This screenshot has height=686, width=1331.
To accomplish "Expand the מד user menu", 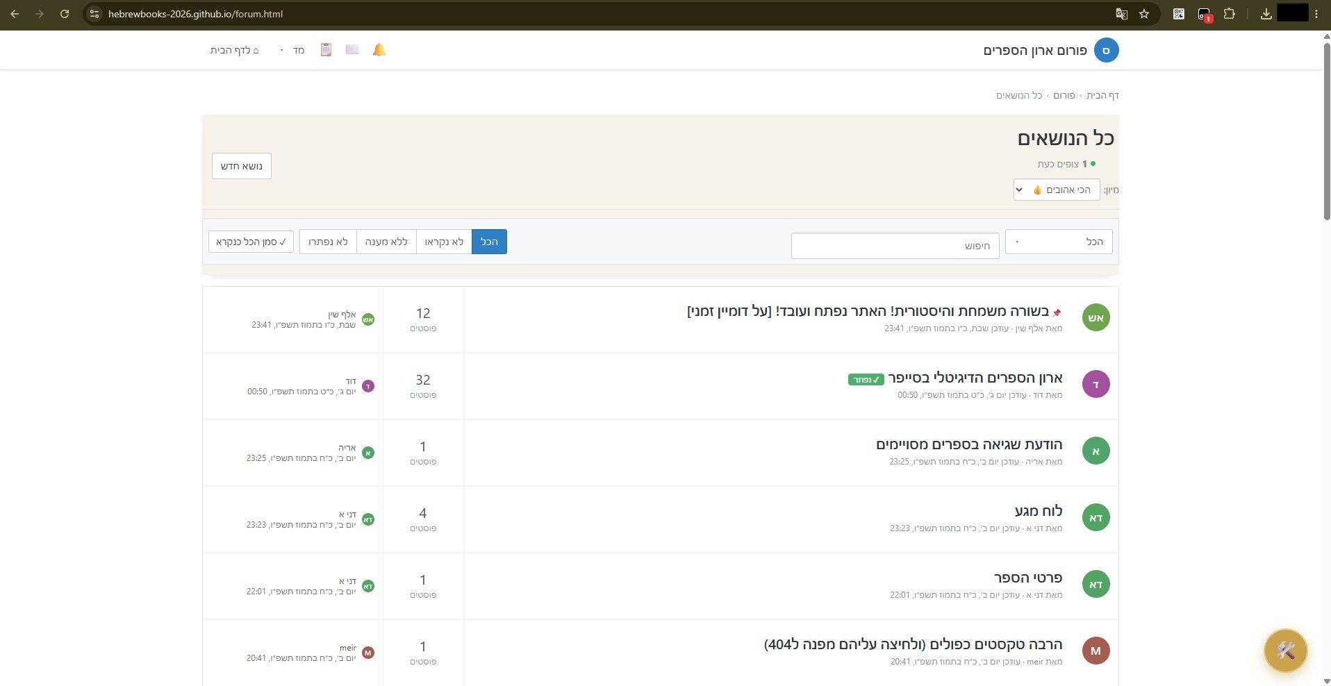I will 293,50.
